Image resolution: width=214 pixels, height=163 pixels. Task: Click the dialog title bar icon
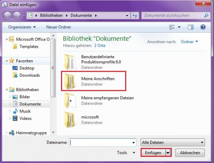(5, 5)
